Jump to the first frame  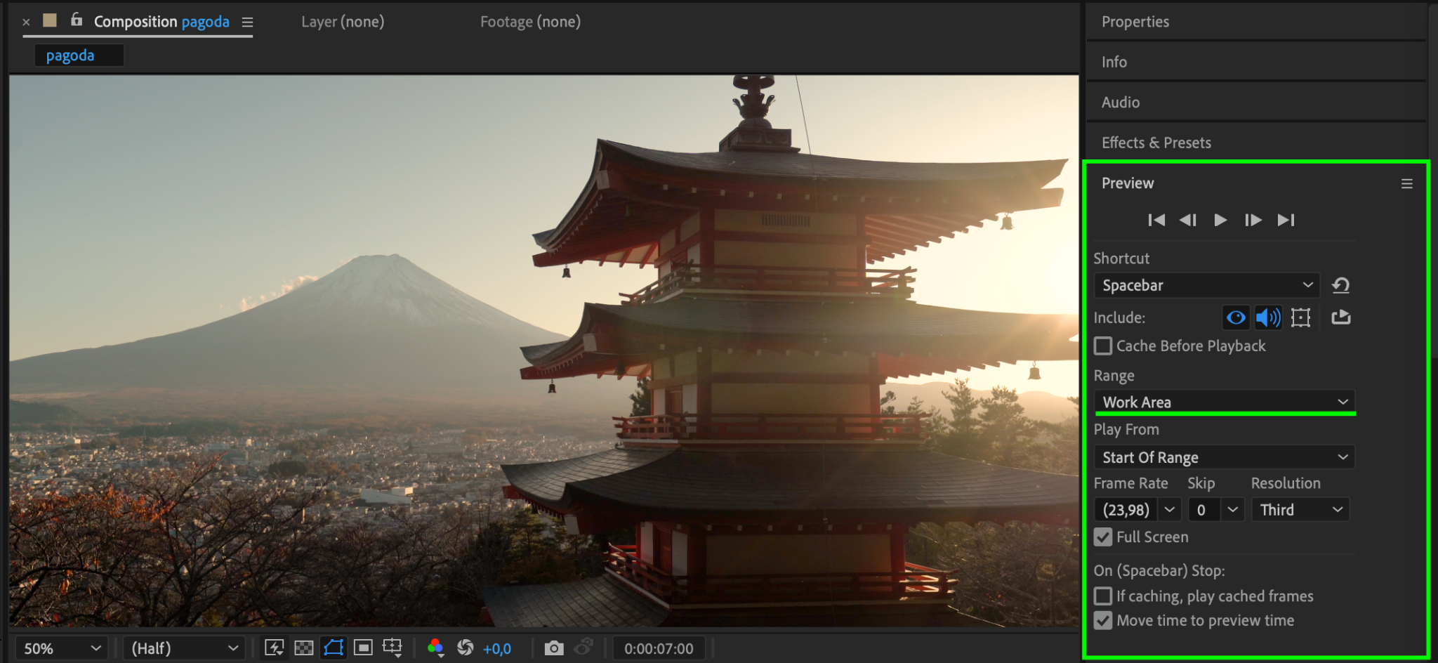[x=1156, y=220]
